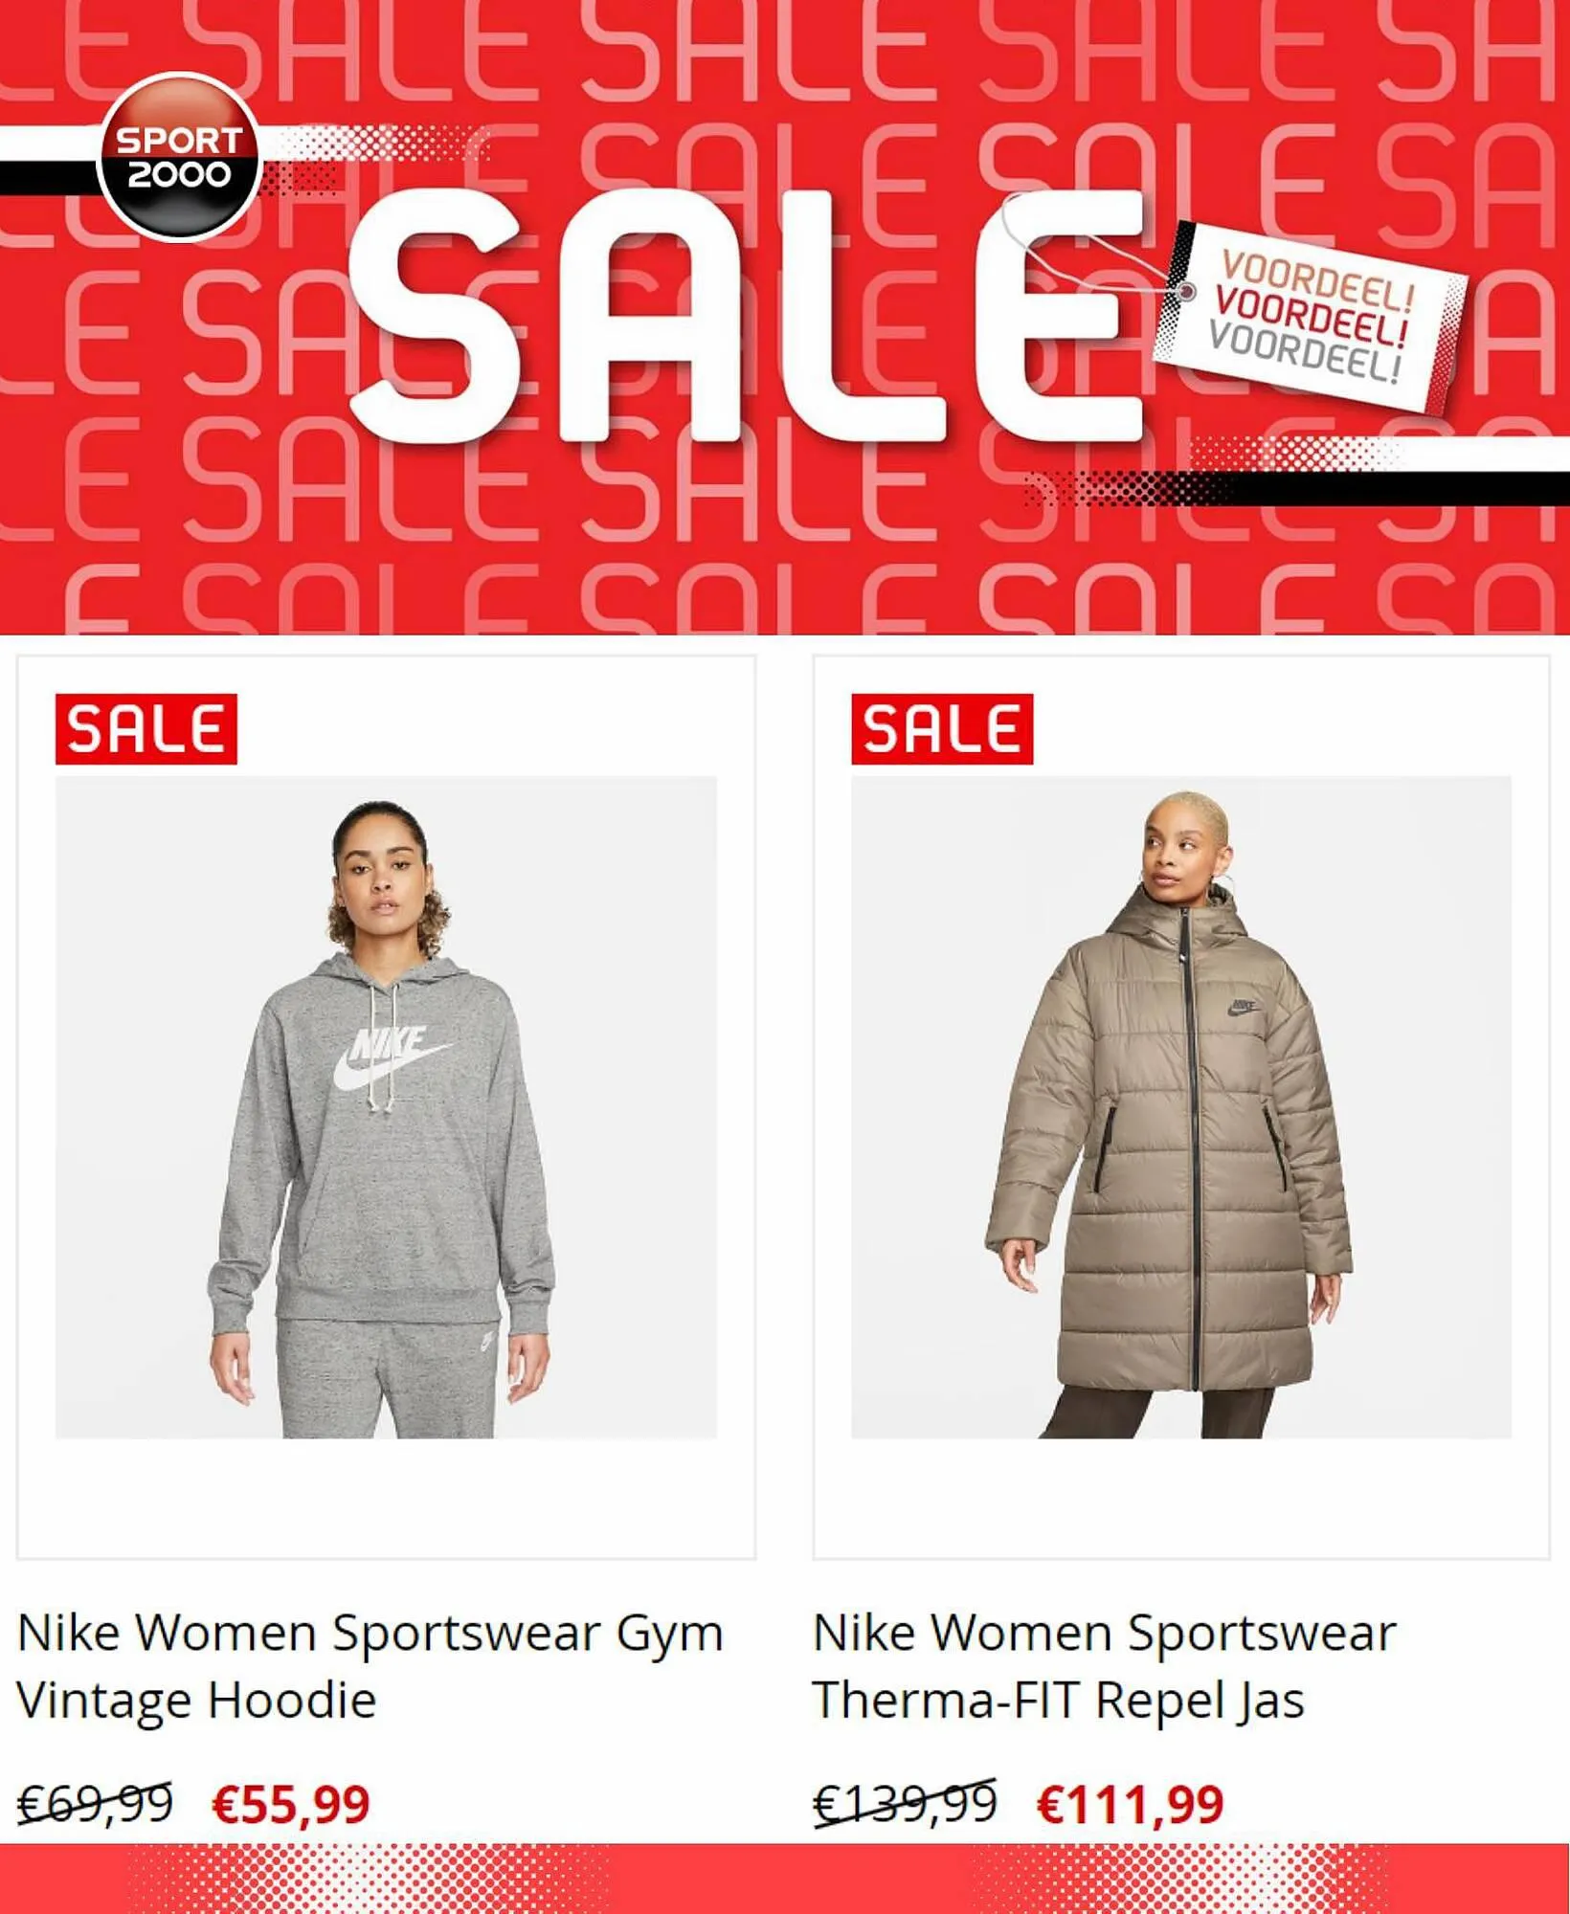
Task: Click the SALE badge above the jacket
Action: 942,729
